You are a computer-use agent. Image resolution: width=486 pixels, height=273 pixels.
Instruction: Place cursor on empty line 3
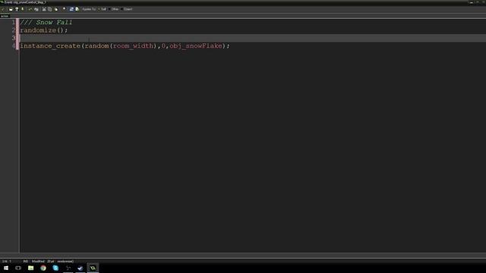click(x=253, y=38)
